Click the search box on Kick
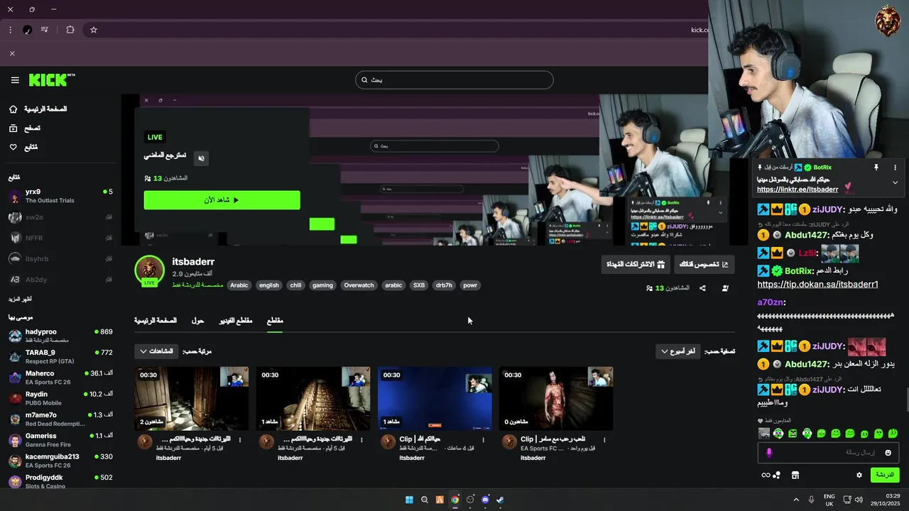Screen dimensions: 909x511 click(454, 79)
